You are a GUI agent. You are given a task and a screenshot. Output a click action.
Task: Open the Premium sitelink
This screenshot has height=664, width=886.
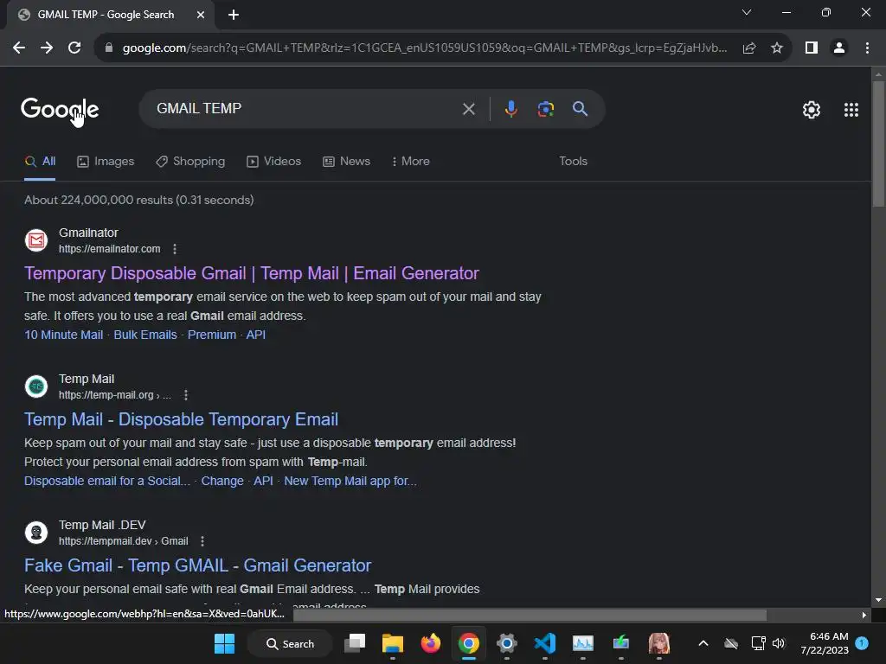click(212, 335)
